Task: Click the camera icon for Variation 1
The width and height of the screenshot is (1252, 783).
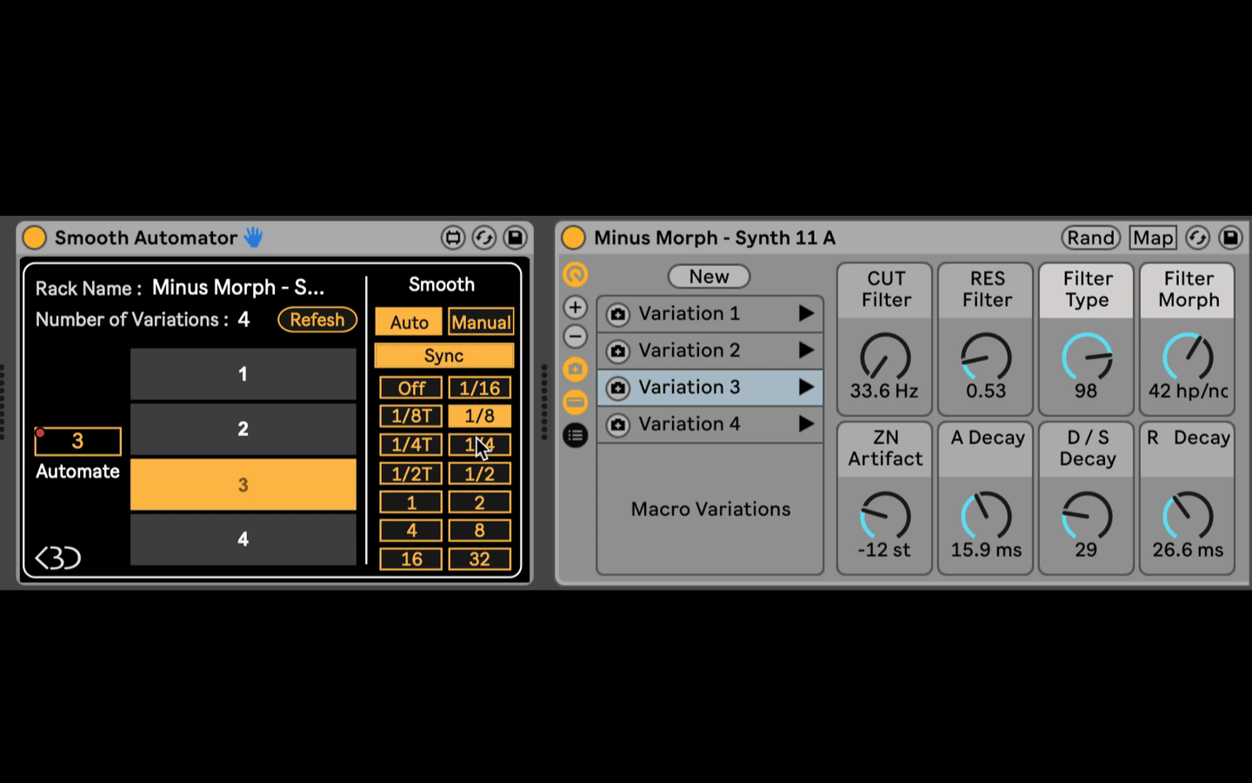Action: (617, 314)
